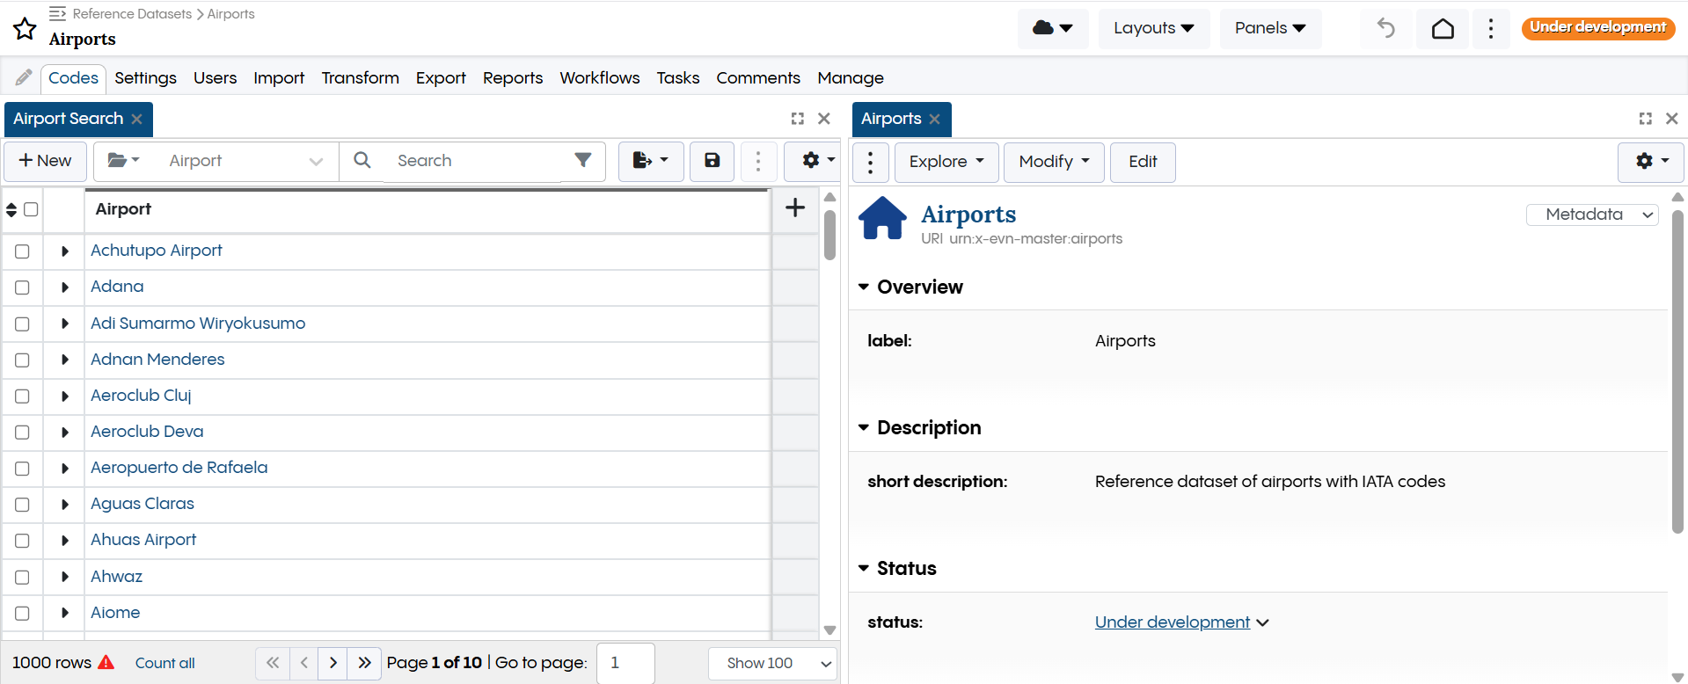Screen dimensions: 1688x684
Task: Tick the Aguas Claras checkbox
Action: (22, 505)
